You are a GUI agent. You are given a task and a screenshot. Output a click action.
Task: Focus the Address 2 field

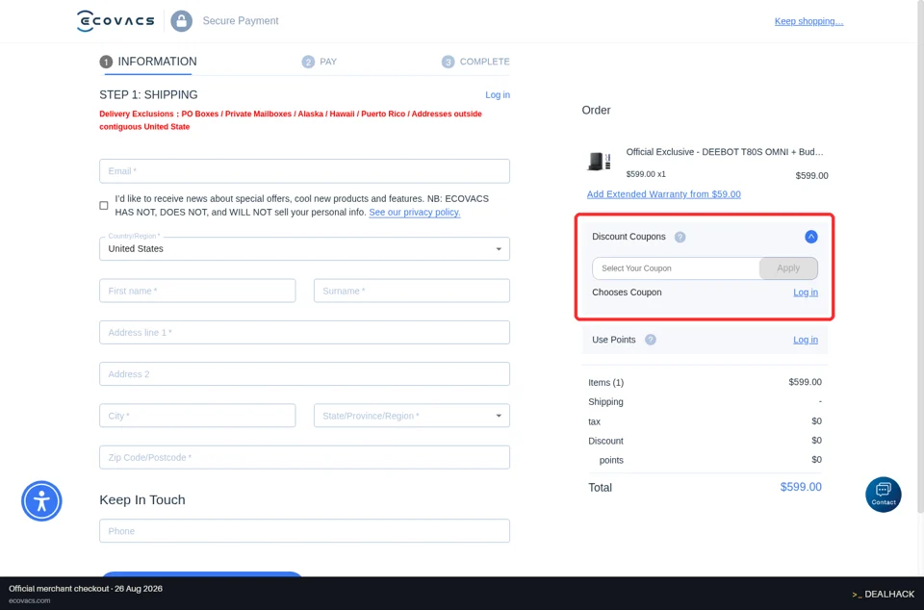click(x=305, y=374)
